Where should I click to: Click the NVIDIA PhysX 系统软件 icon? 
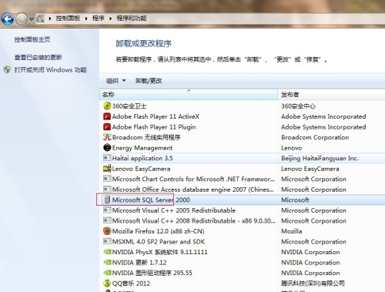tap(107, 252)
